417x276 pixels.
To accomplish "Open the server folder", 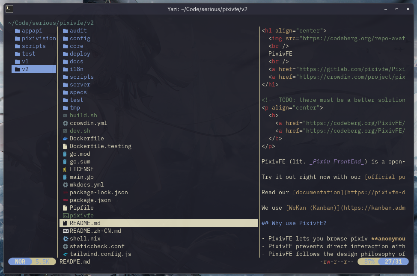I will pyautogui.click(x=159, y=85).
